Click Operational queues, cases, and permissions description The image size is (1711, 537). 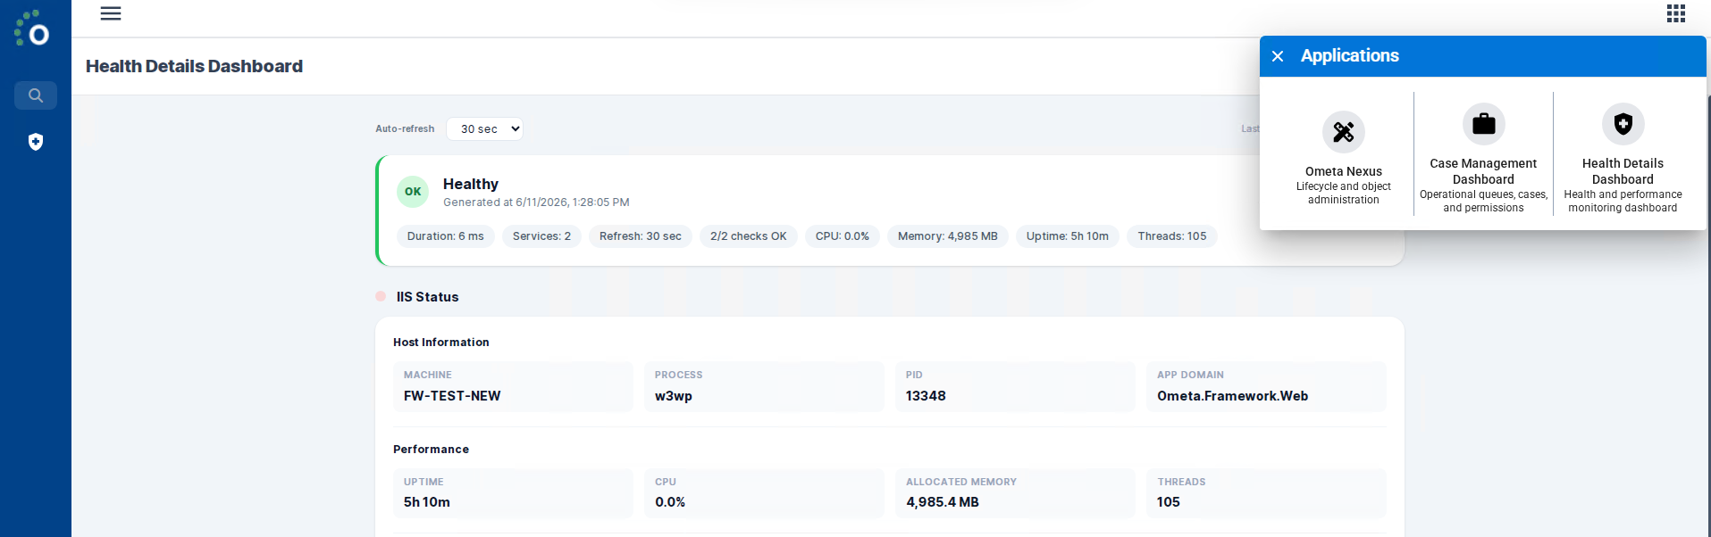point(1483,201)
